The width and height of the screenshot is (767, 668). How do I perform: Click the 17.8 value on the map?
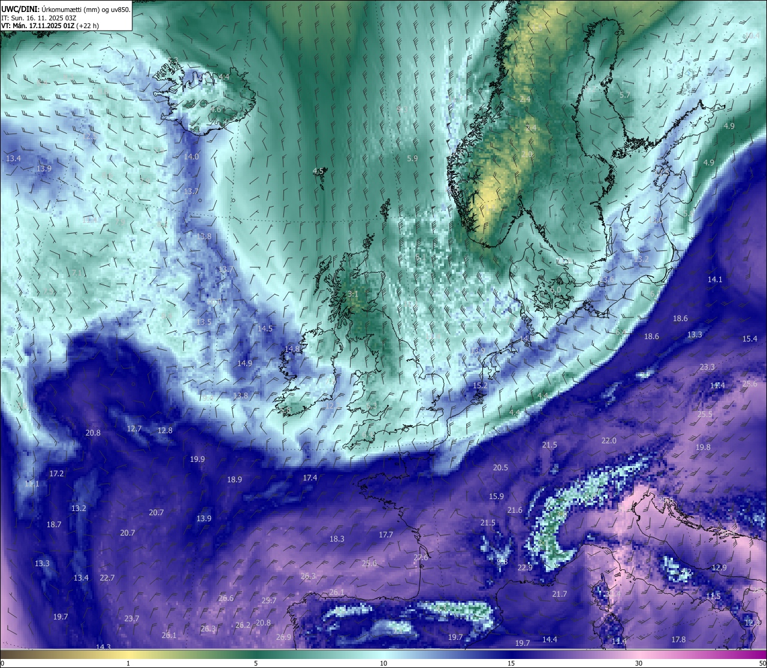click(x=678, y=640)
